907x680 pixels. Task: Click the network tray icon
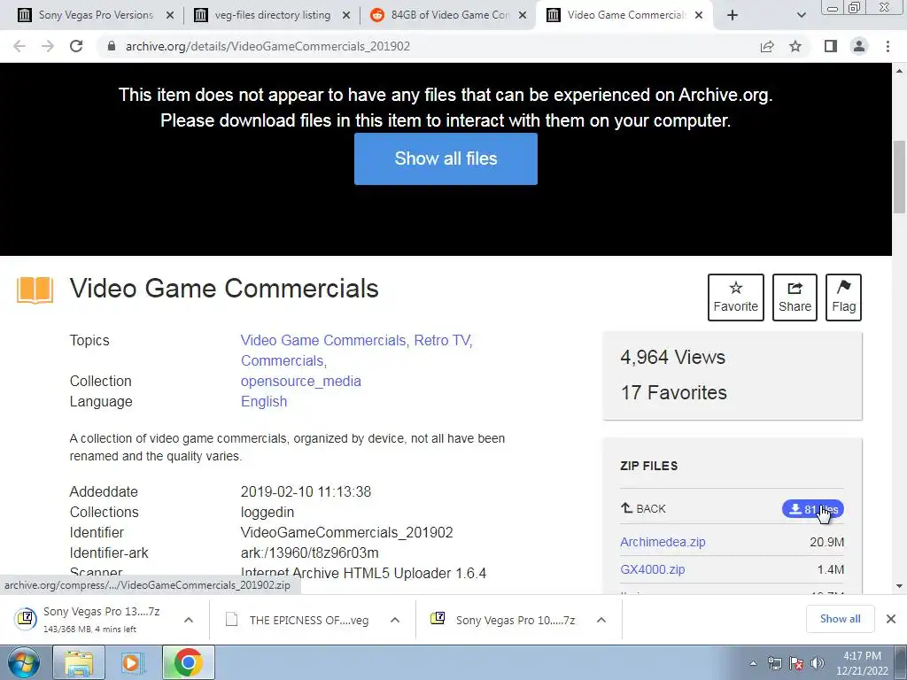coord(774,663)
